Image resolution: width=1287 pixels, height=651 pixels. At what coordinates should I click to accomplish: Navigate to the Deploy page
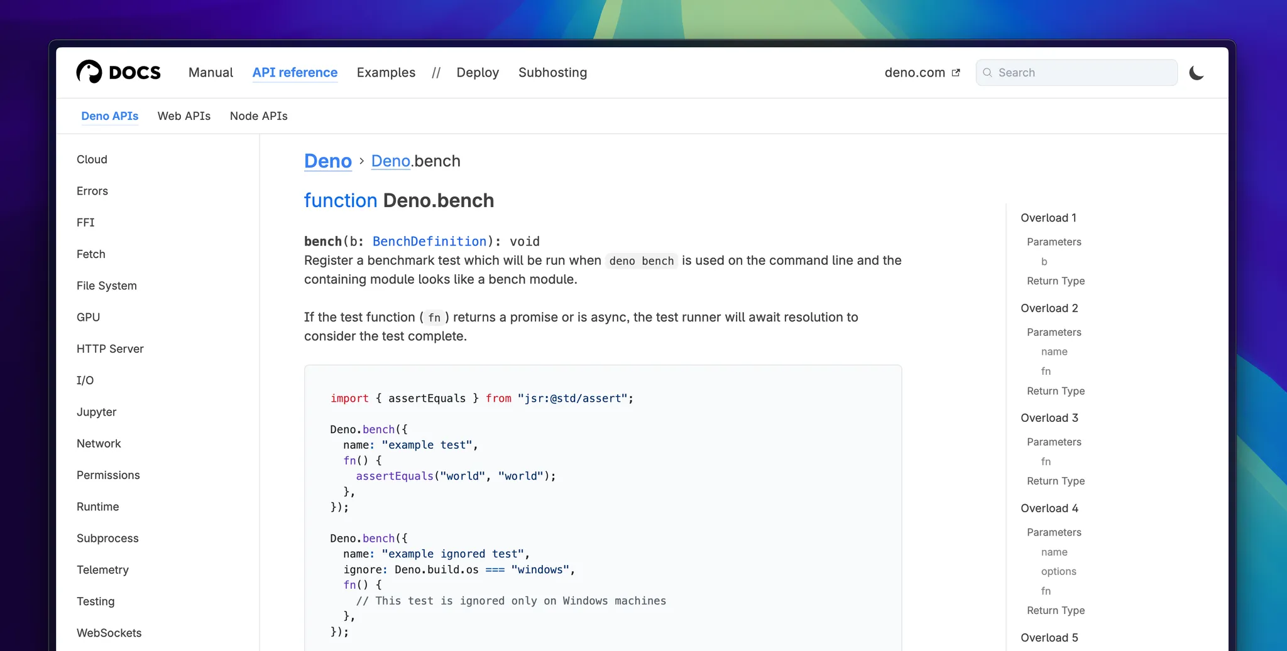click(x=478, y=72)
